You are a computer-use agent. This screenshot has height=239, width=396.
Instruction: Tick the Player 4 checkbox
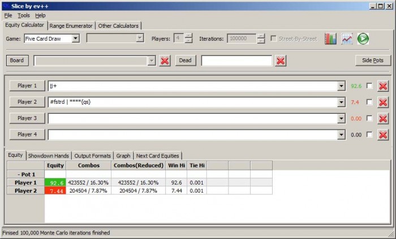click(369, 134)
